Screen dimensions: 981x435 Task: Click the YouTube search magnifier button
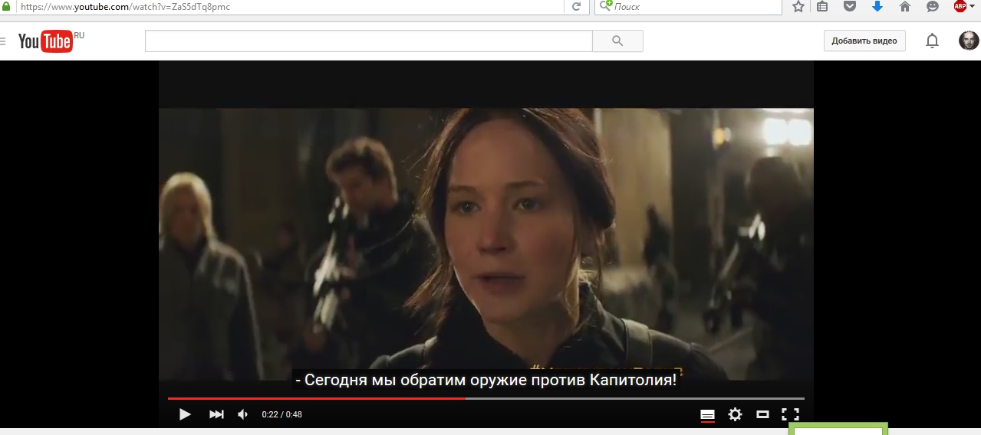pyautogui.click(x=618, y=41)
